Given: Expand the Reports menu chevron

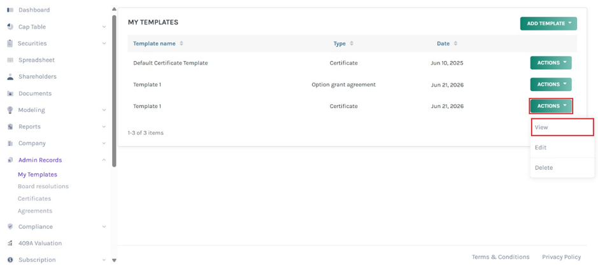Looking at the screenshot, I should 104,127.
